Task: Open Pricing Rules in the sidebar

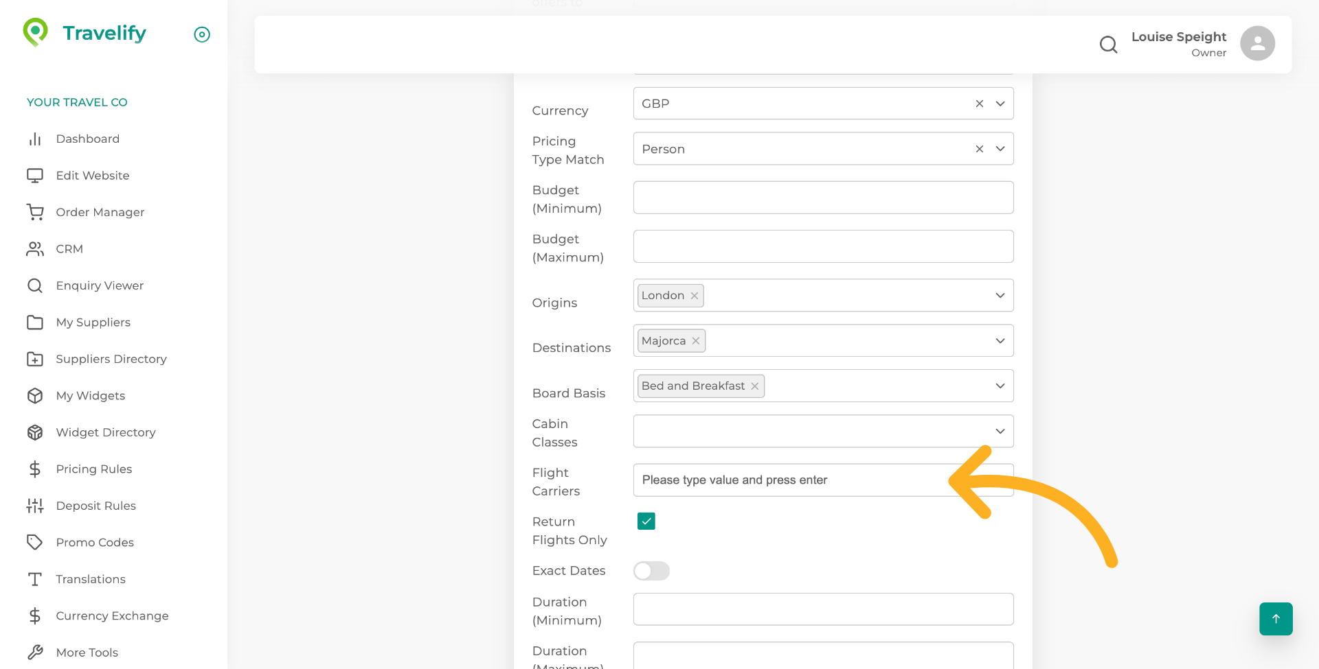Action: point(93,469)
